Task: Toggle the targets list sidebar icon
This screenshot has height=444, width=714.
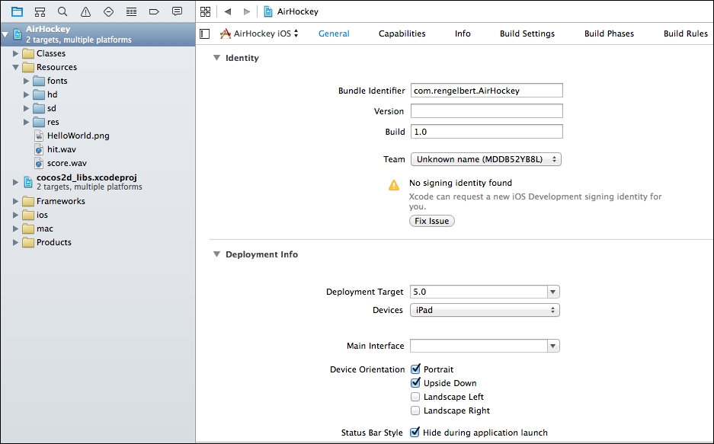Action: point(205,34)
